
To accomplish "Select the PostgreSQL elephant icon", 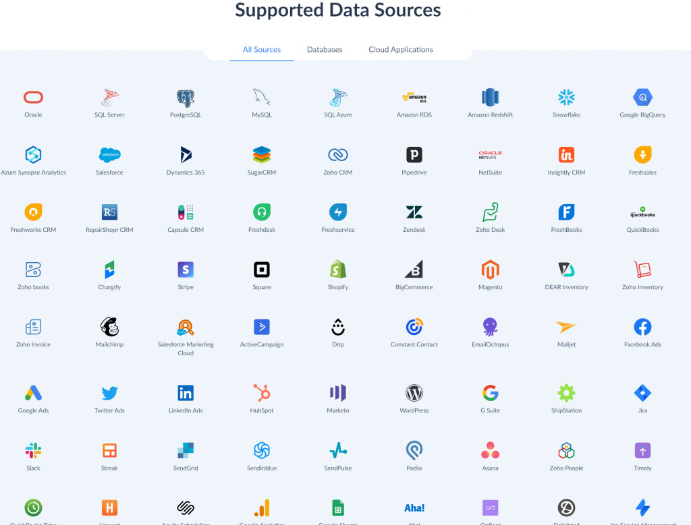I will point(186,98).
